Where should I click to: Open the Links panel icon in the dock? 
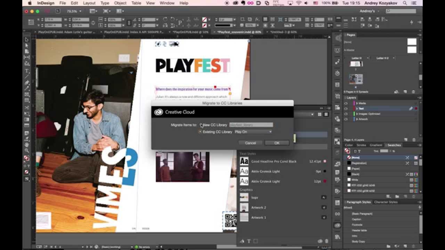point(337,214)
